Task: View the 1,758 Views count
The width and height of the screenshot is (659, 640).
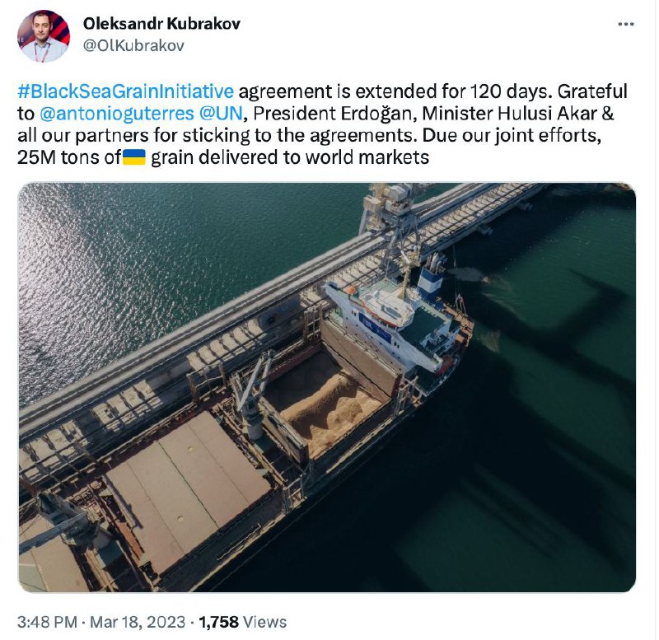Action: coord(242,622)
